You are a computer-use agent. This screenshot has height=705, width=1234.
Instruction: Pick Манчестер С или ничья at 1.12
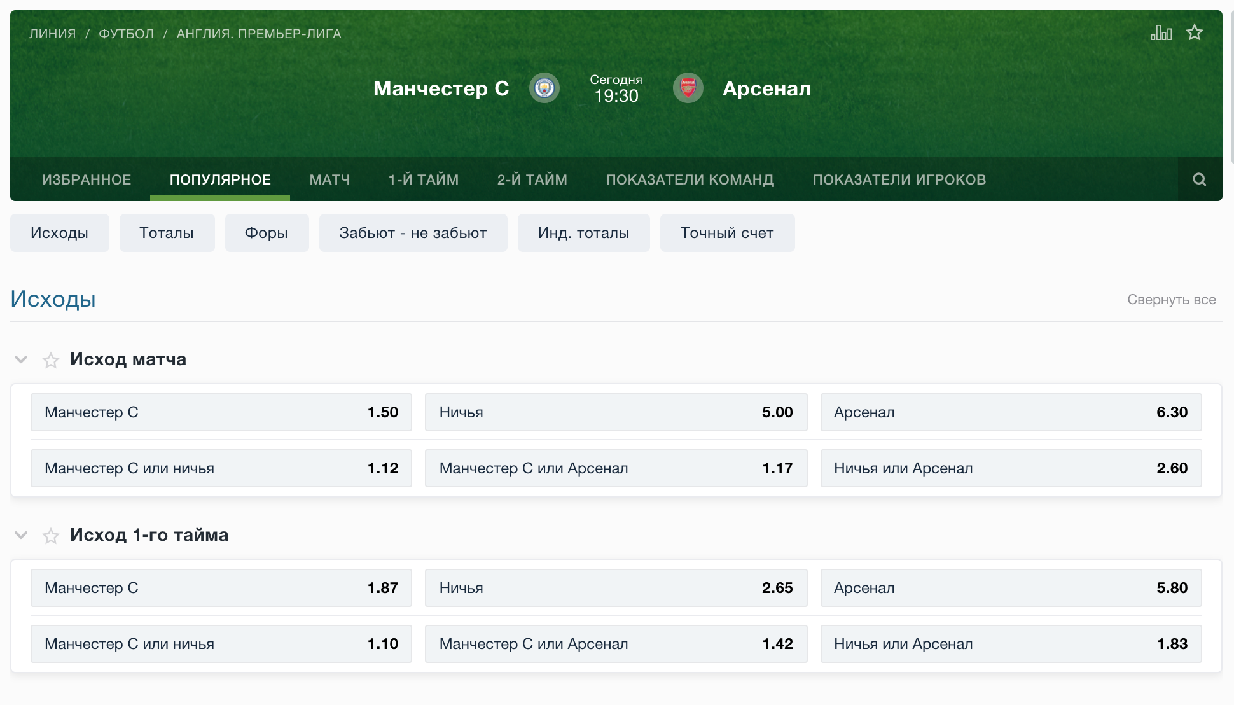click(x=221, y=468)
